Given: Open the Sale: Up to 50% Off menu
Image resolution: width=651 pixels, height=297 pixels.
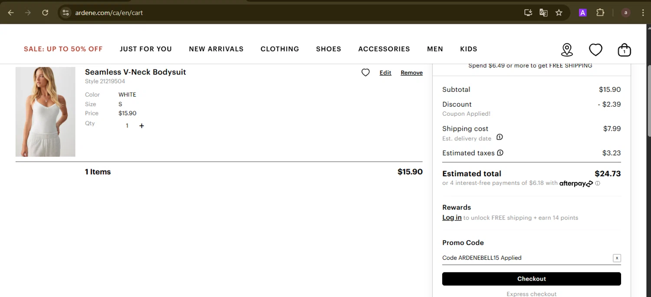Looking at the screenshot, I should coord(63,49).
